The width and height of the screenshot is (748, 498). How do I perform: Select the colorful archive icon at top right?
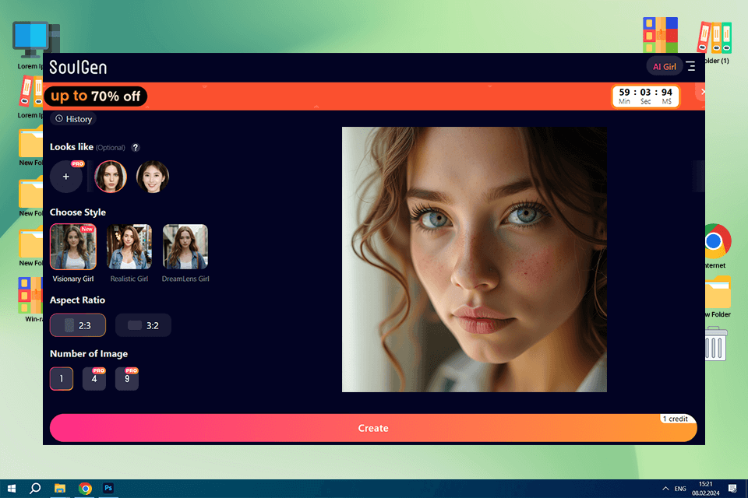point(660,35)
